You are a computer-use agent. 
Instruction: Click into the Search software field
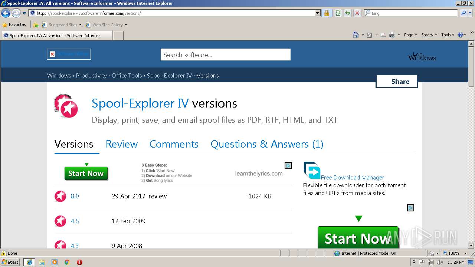click(x=225, y=55)
